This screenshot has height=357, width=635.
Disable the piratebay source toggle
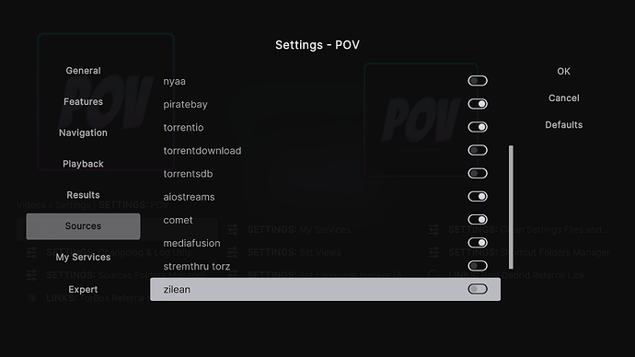click(x=478, y=104)
